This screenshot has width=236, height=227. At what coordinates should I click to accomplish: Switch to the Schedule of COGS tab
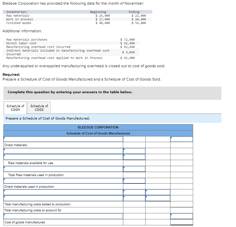tap(39, 108)
